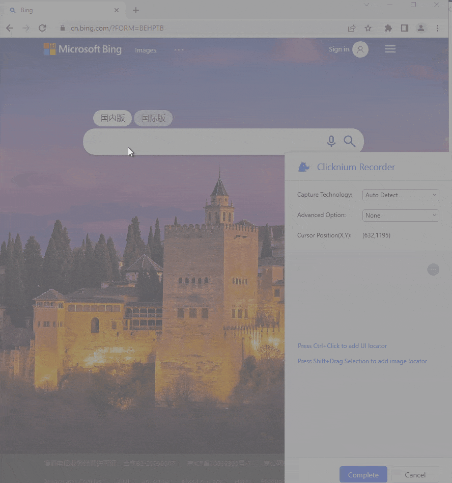This screenshot has height=483, width=452.
Task: Select the Bing browser tab
Action: pyautogui.click(x=61, y=10)
